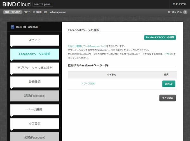Click the Facebook logo icon in sidebar
This screenshot has height=141, width=190.
tap(12, 27)
